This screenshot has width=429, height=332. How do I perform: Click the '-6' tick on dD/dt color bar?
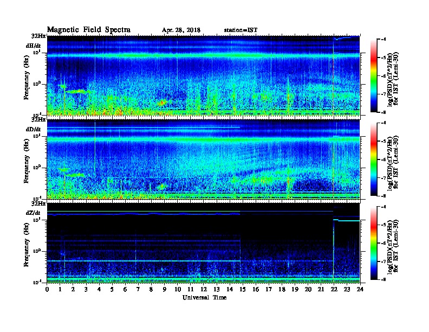click(383, 159)
